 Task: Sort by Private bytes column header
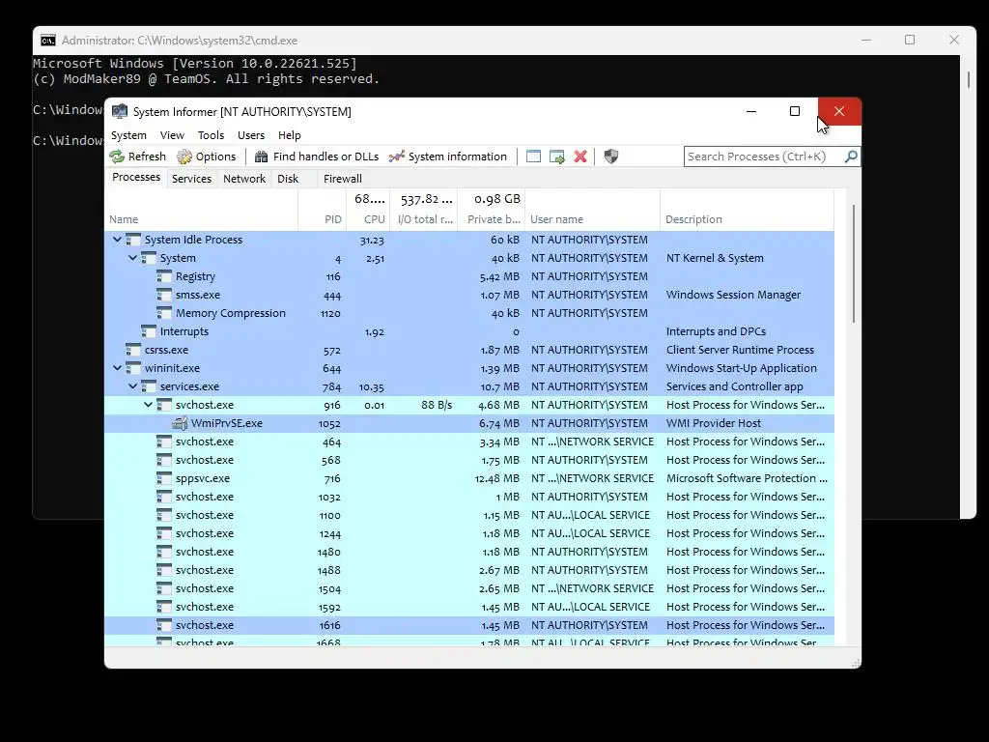(x=492, y=210)
